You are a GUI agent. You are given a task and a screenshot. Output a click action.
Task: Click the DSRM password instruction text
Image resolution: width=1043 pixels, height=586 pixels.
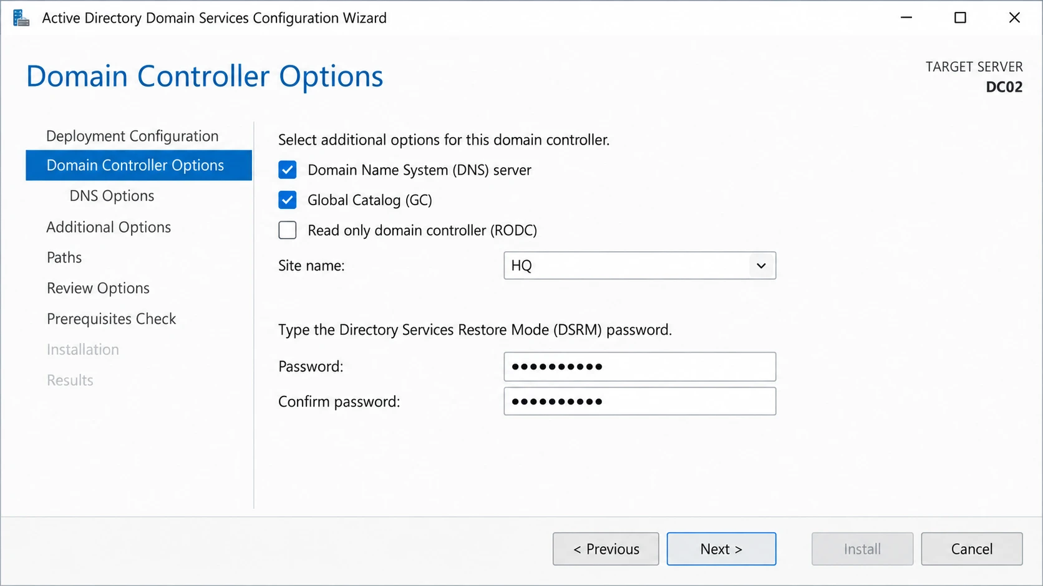pos(475,330)
